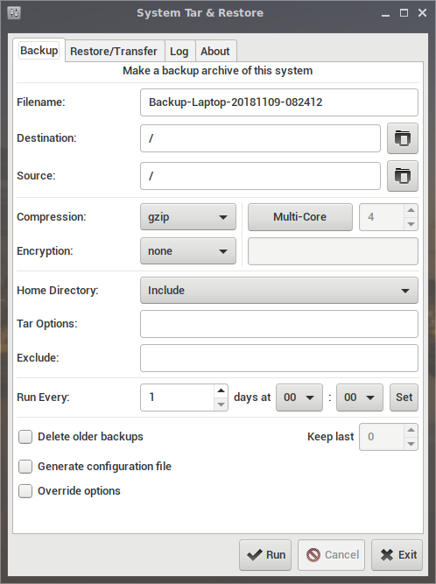Start the backup with Run checkmark

[x=265, y=555]
